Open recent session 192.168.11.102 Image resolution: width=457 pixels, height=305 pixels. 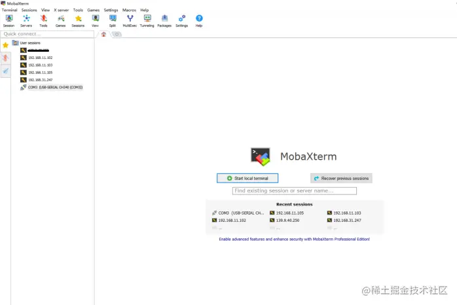[229, 221]
